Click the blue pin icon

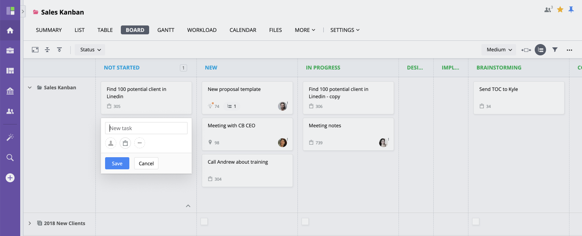[x=571, y=9]
